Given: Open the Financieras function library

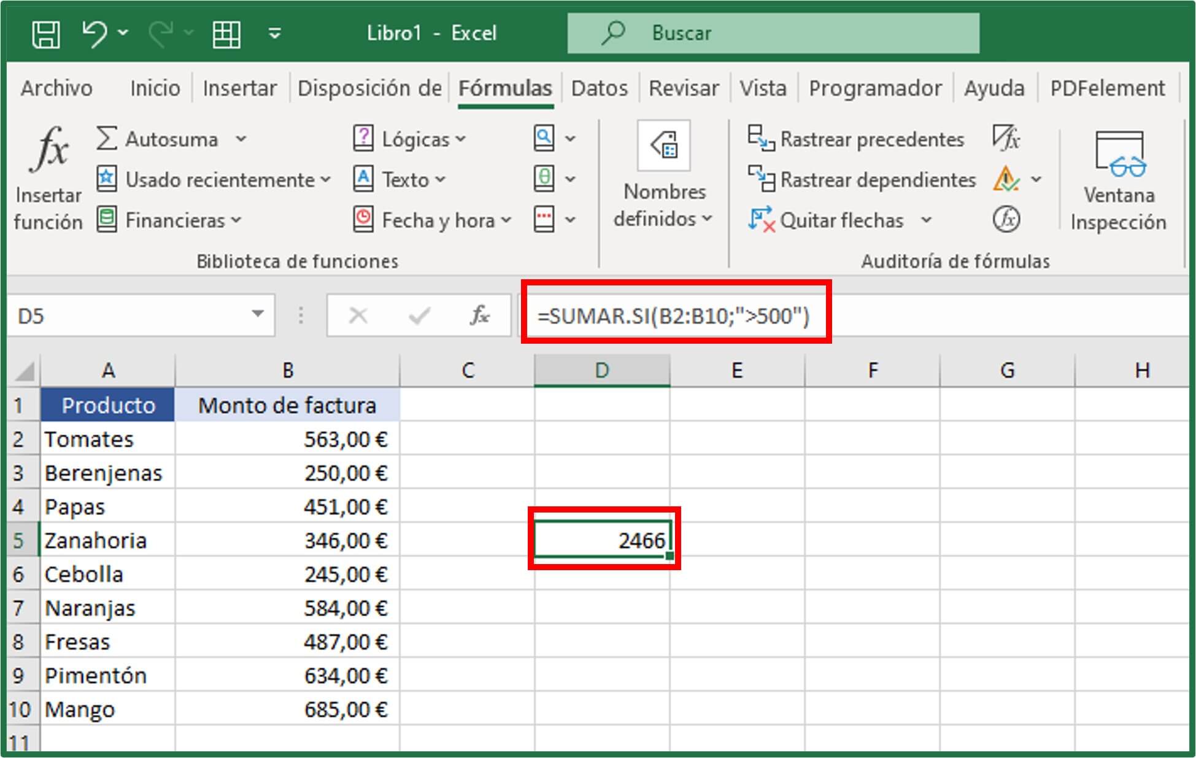Looking at the screenshot, I should pyautogui.click(x=172, y=220).
